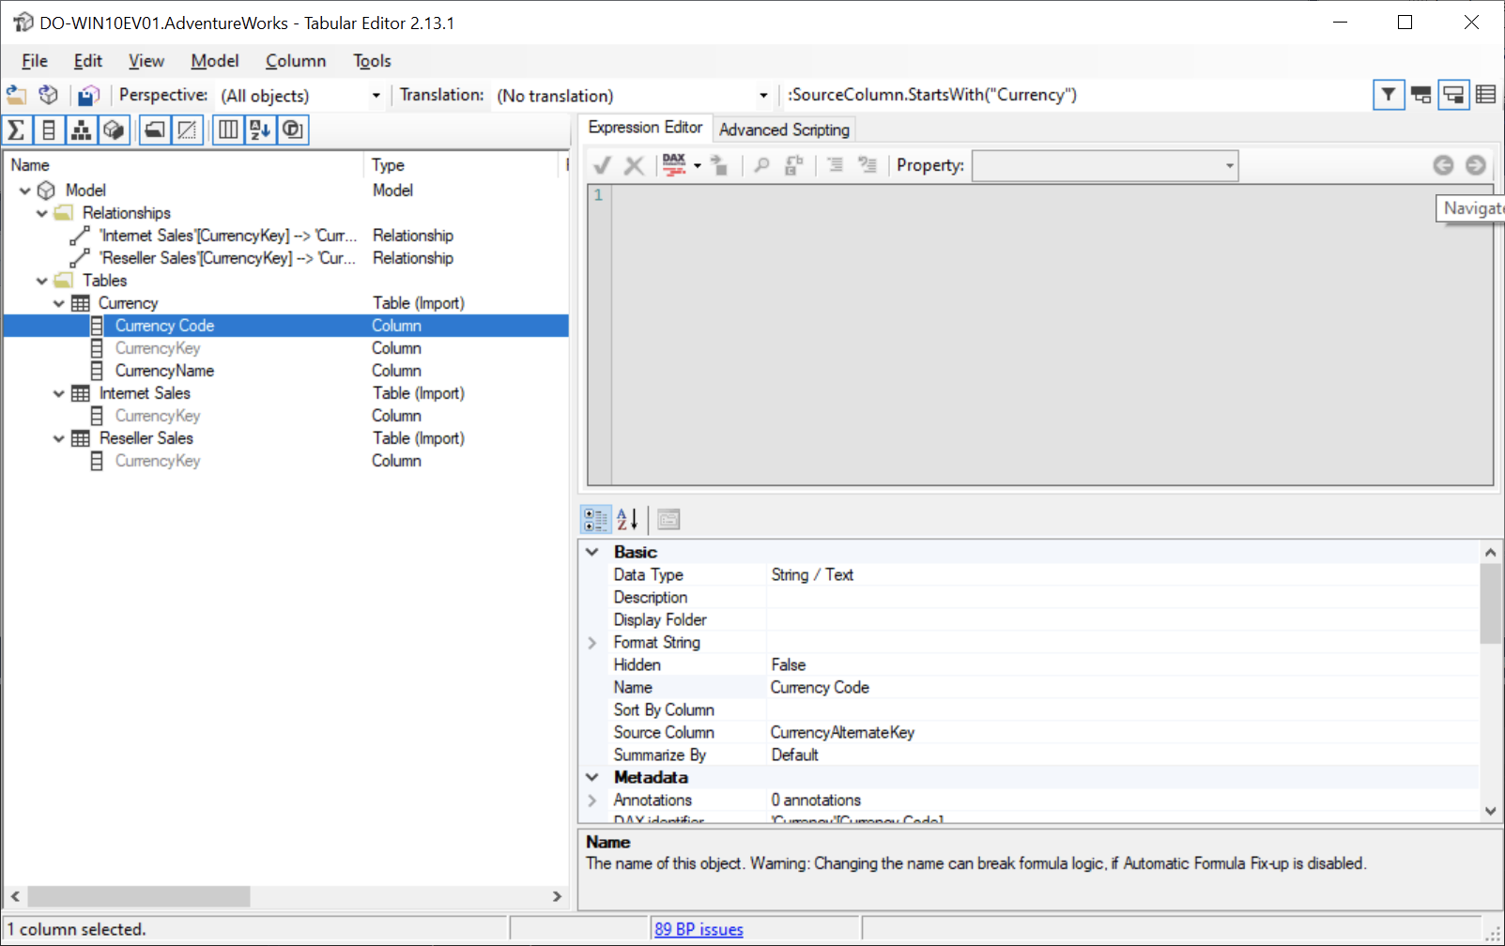Open the 89 BP issues link
The width and height of the screenshot is (1505, 946).
pos(699,929)
